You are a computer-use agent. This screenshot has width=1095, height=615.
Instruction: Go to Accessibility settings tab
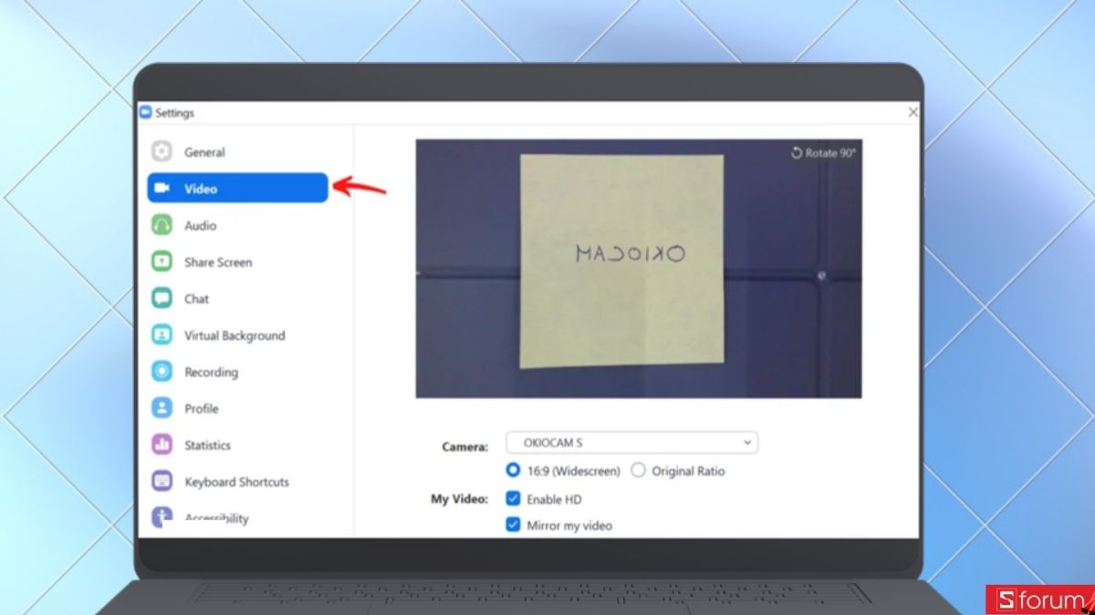coord(216,518)
